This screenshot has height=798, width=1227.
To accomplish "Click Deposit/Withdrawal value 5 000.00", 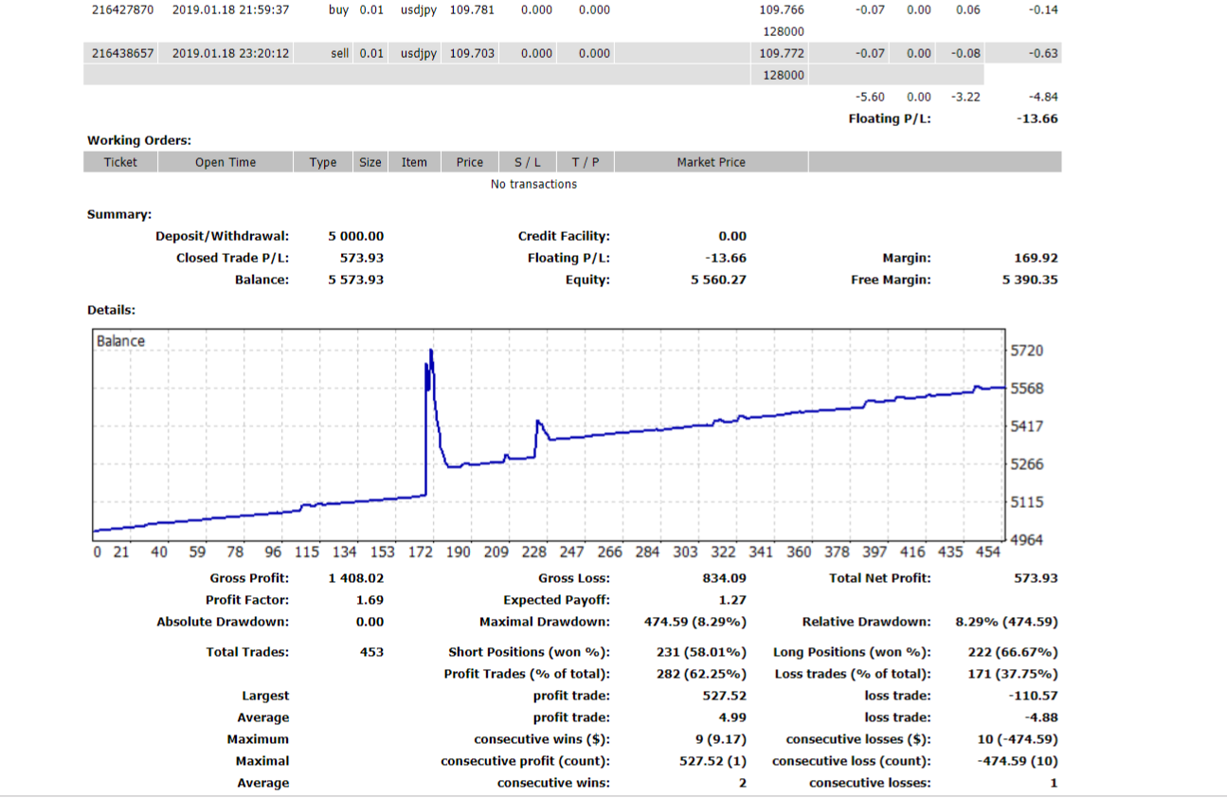I will (356, 236).
